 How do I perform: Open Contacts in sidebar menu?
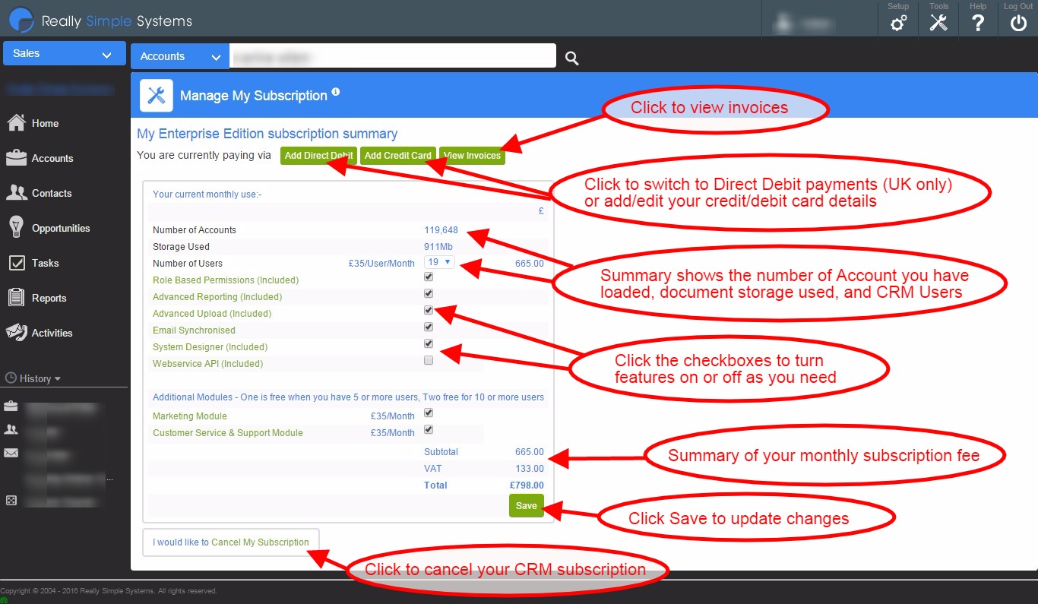tap(52, 193)
